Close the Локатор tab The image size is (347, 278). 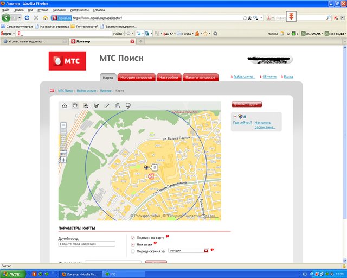[132, 41]
